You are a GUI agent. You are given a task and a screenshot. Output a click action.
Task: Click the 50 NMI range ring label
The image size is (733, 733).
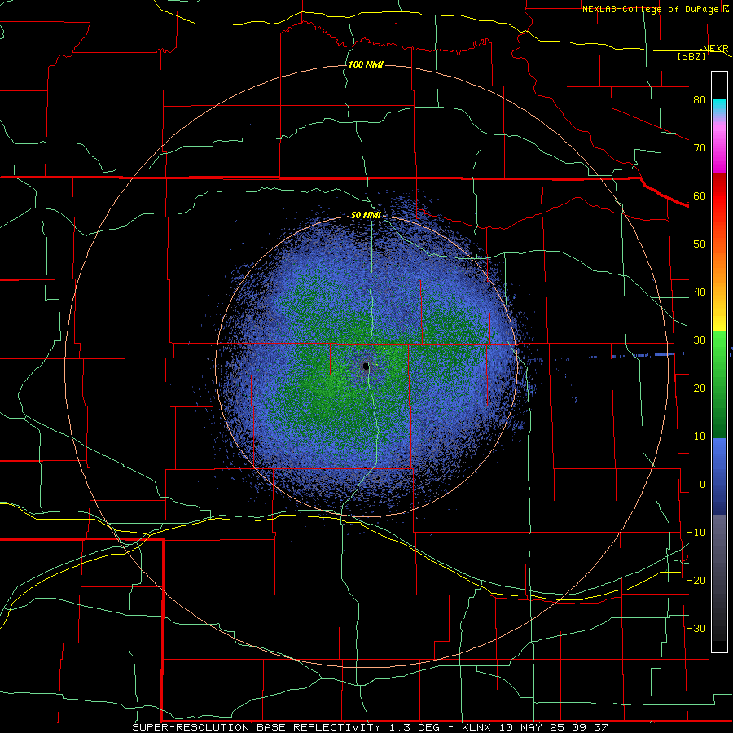tap(366, 216)
